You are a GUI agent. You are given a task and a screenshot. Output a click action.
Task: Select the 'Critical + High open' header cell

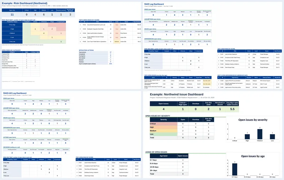pyautogui.click(x=183, y=104)
